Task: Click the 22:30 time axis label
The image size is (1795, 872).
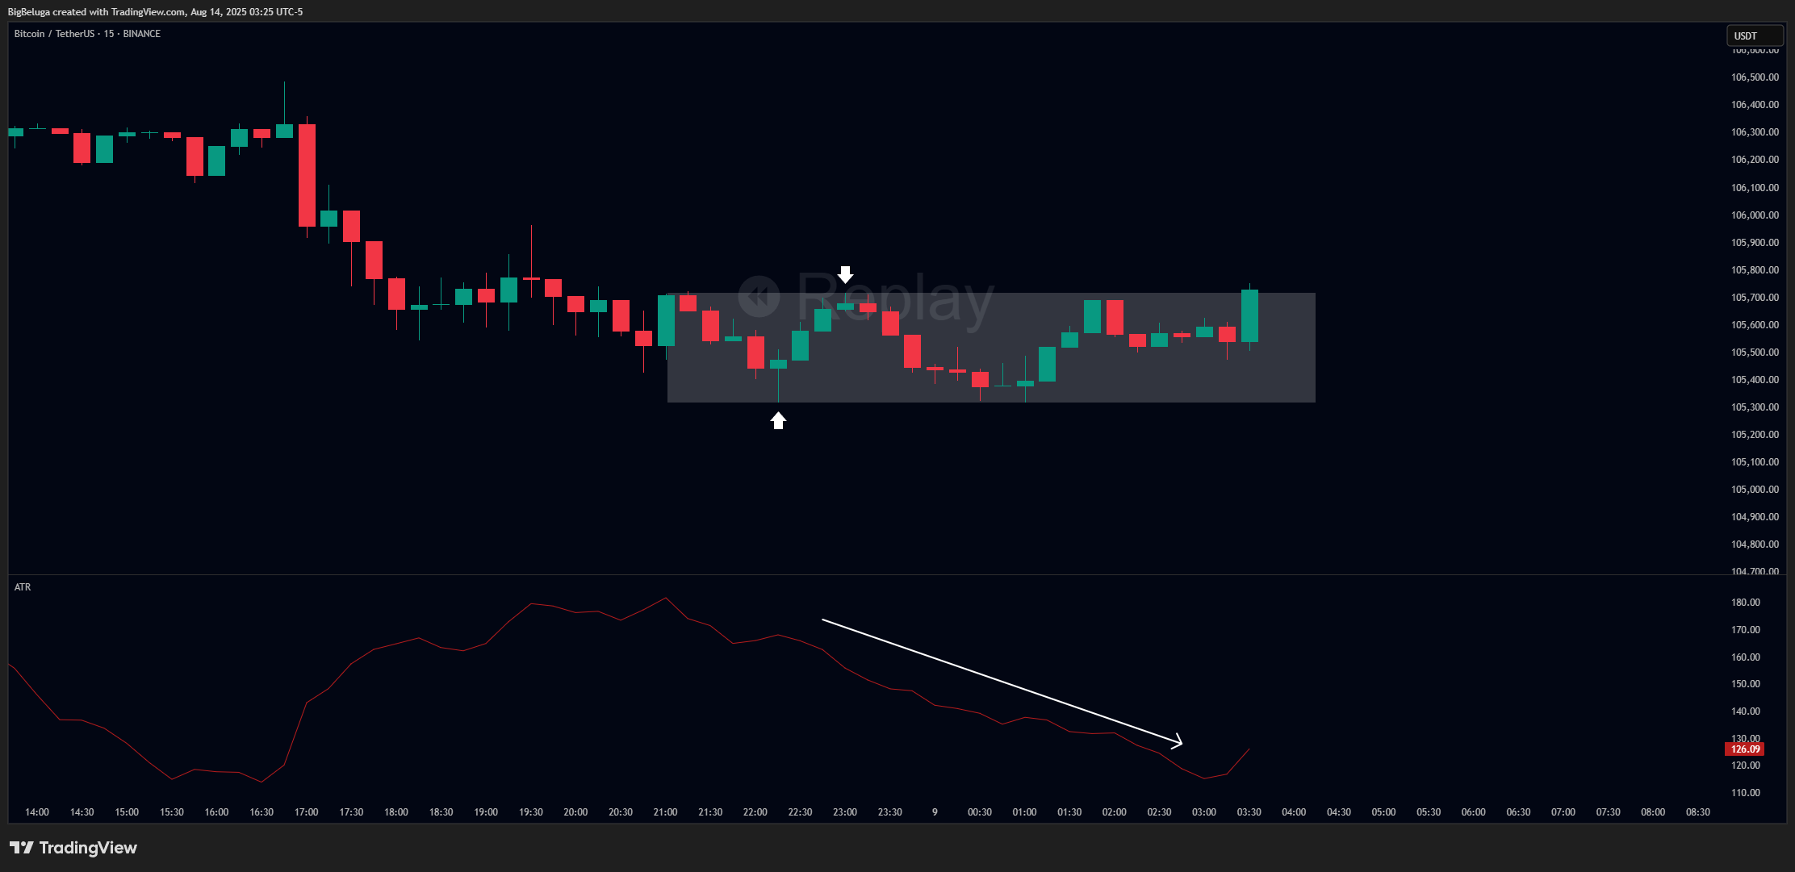Action: [x=800, y=812]
